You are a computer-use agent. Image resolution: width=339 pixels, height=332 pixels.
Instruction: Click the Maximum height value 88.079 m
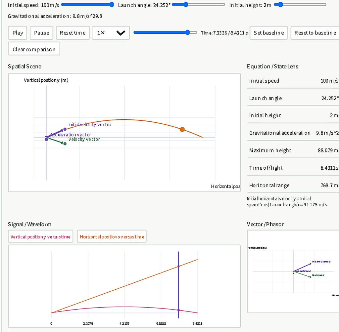(328, 150)
